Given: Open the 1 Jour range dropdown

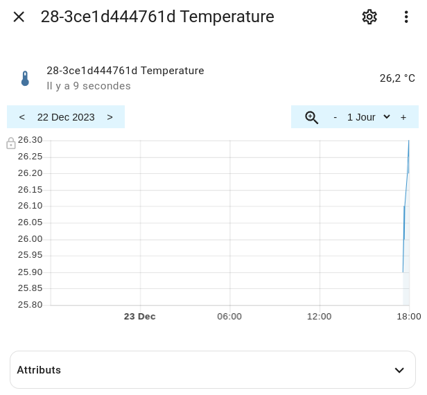Looking at the screenshot, I should coord(369,117).
